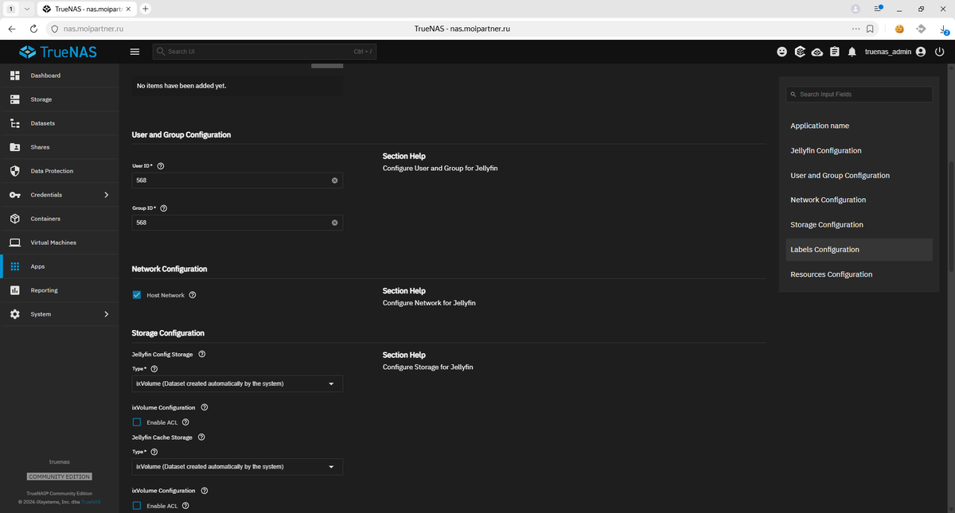
Task: Toggle the hamburger sidebar menu
Action: pos(134,52)
